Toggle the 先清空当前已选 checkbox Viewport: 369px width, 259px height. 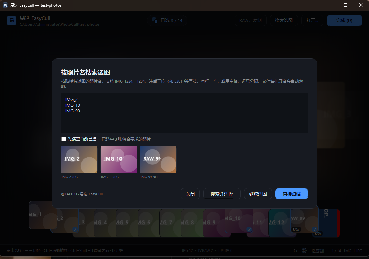[x=64, y=139]
